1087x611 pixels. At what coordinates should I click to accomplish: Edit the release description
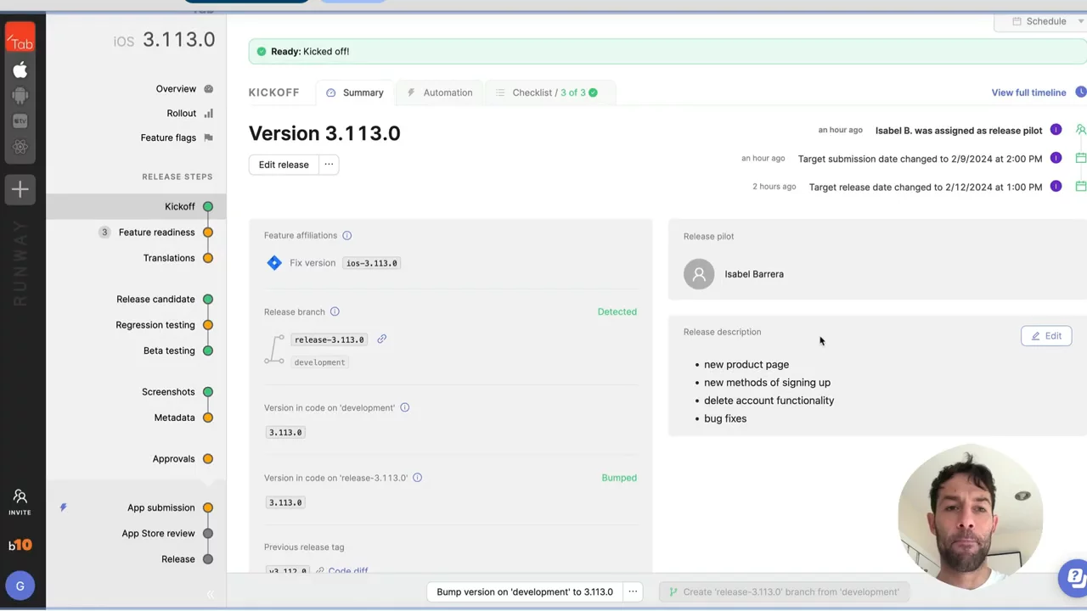point(1045,336)
